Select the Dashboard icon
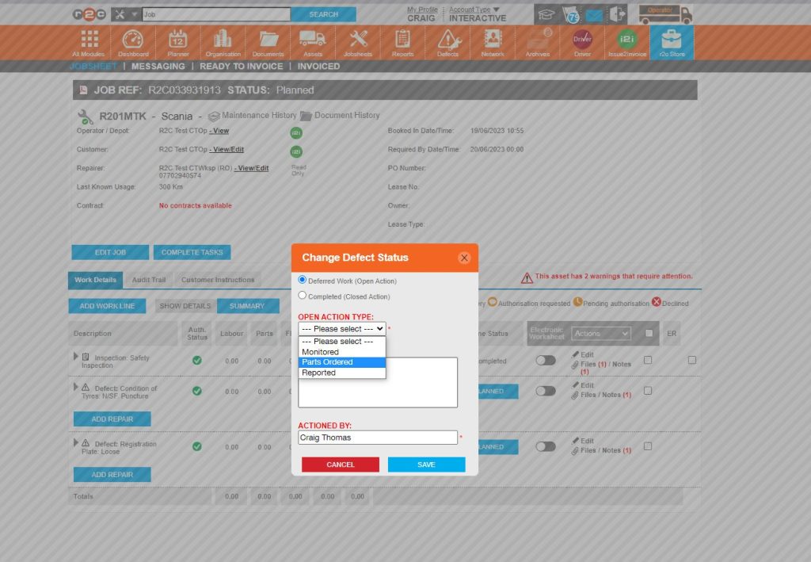Screen dimensions: 811x562 132,41
